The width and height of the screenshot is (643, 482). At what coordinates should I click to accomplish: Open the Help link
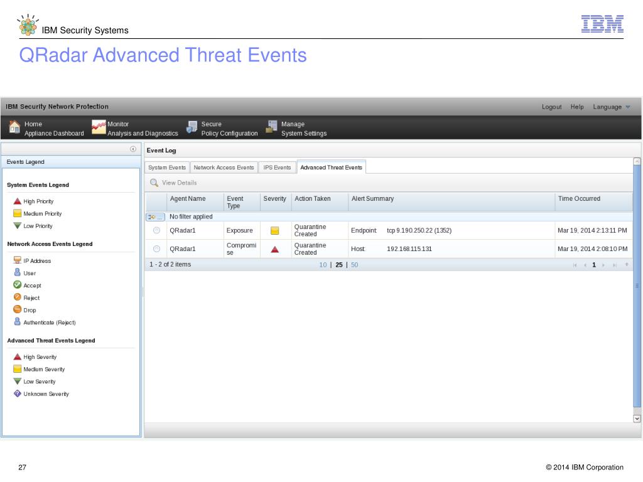tap(577, 107)
